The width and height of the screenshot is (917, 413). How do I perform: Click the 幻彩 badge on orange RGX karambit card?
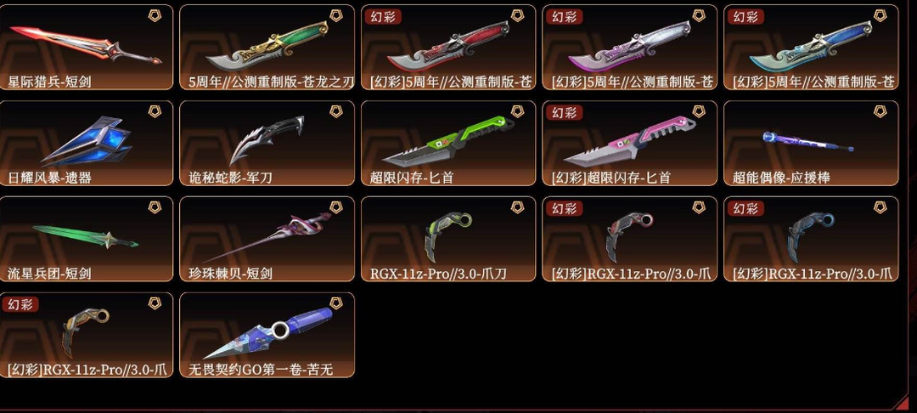click(20, 304)
